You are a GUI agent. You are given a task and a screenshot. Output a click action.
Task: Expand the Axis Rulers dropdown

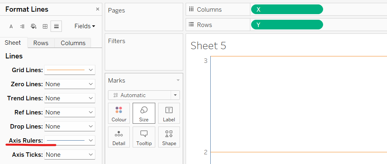coord(70,140)
